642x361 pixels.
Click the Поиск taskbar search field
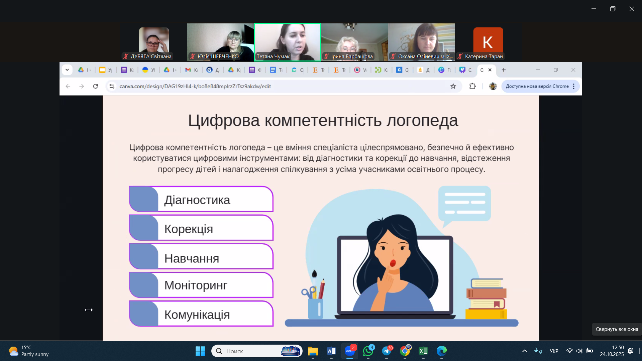247,351
